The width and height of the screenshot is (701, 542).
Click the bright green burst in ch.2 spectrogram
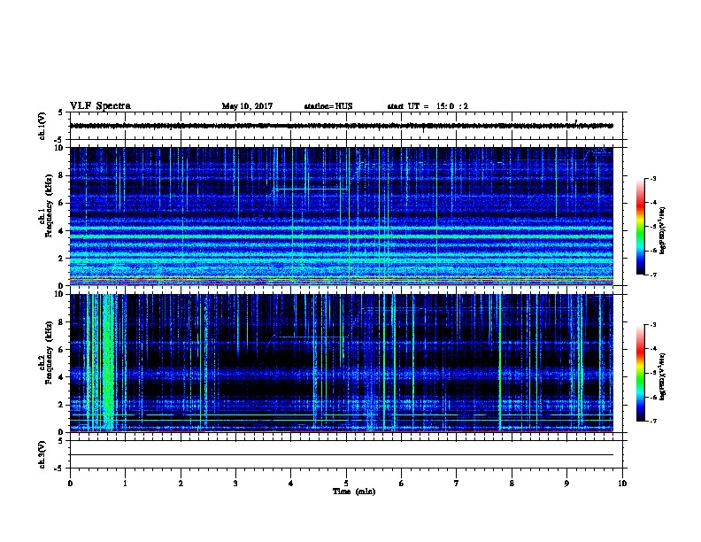[x=109, y=362]
